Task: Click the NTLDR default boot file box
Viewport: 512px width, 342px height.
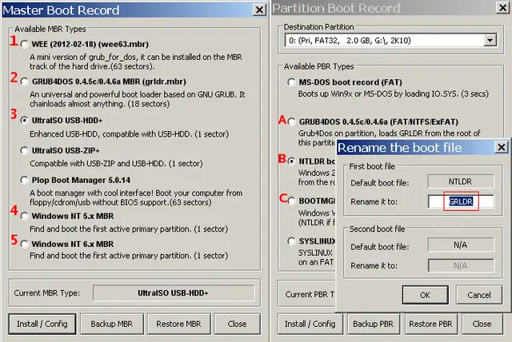Action: click(461, 181)
